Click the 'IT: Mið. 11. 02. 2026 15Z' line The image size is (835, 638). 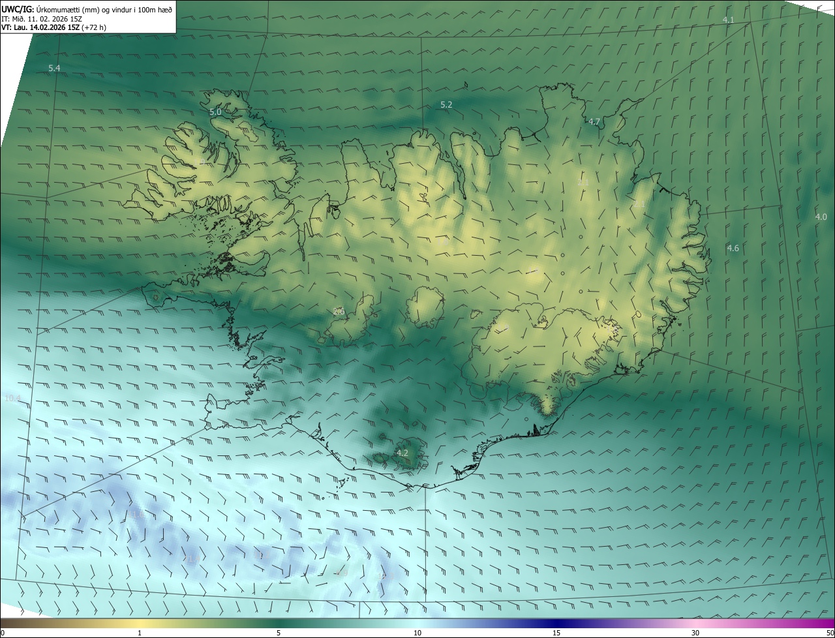coord(42,18)
